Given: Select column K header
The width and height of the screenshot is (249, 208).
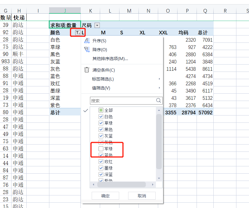Looking at the screenshot, I should coord(91,11).
